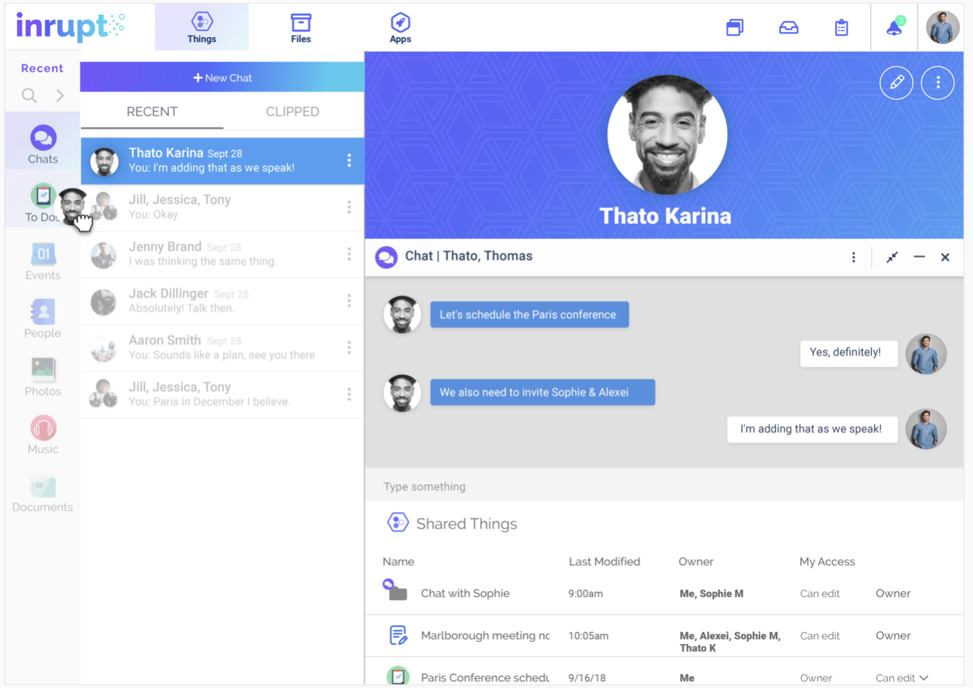Click the notifications bell icon

894,27
